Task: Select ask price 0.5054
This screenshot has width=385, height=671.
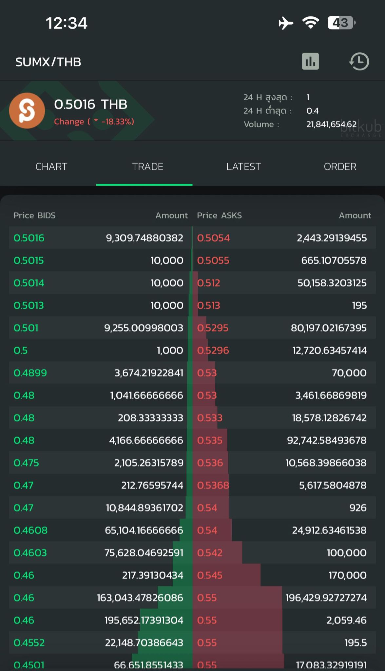Action: point(213,238)
